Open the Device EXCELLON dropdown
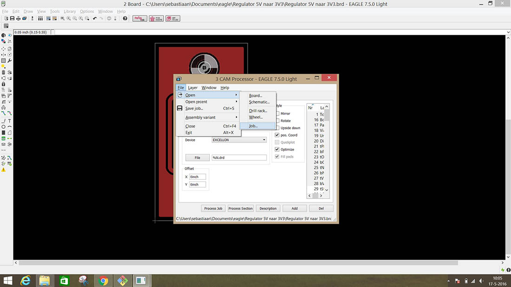This screenshot has height=287, width=511. pos(239,140)
